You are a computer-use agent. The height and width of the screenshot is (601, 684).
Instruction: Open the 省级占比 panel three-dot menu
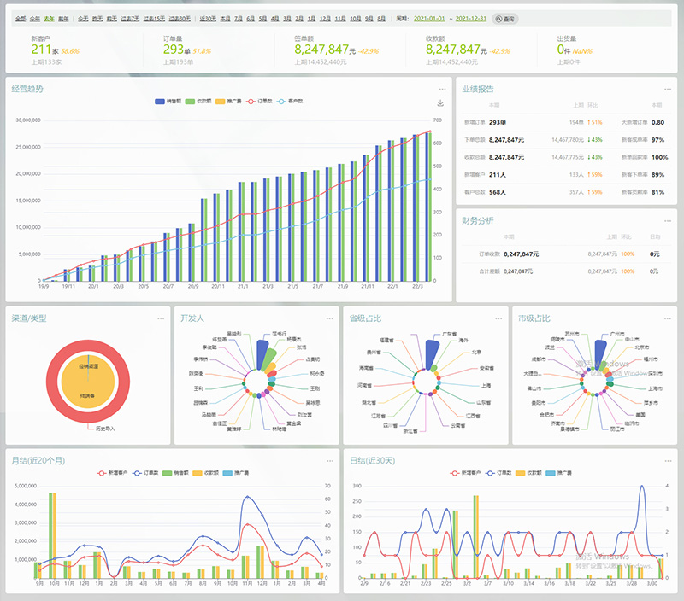point(497,318)
